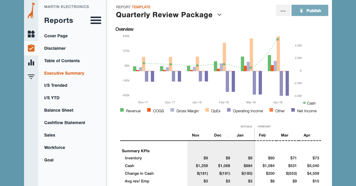Click the Cash data point for Apr-18

[277, 39]
